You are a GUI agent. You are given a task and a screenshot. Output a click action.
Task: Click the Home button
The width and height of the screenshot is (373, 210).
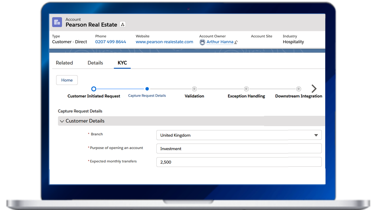click(x=67, y=80)
